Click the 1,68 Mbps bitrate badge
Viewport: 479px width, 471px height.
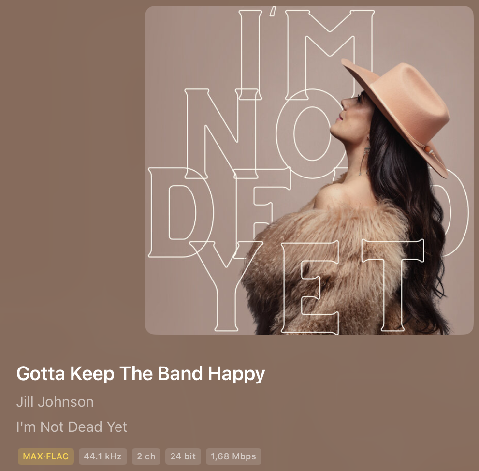point(233,456)
